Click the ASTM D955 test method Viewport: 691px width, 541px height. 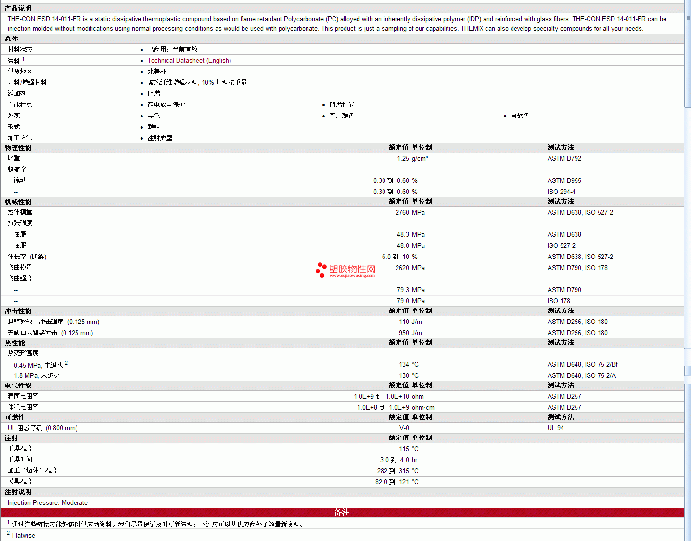[x=564, y=180]
